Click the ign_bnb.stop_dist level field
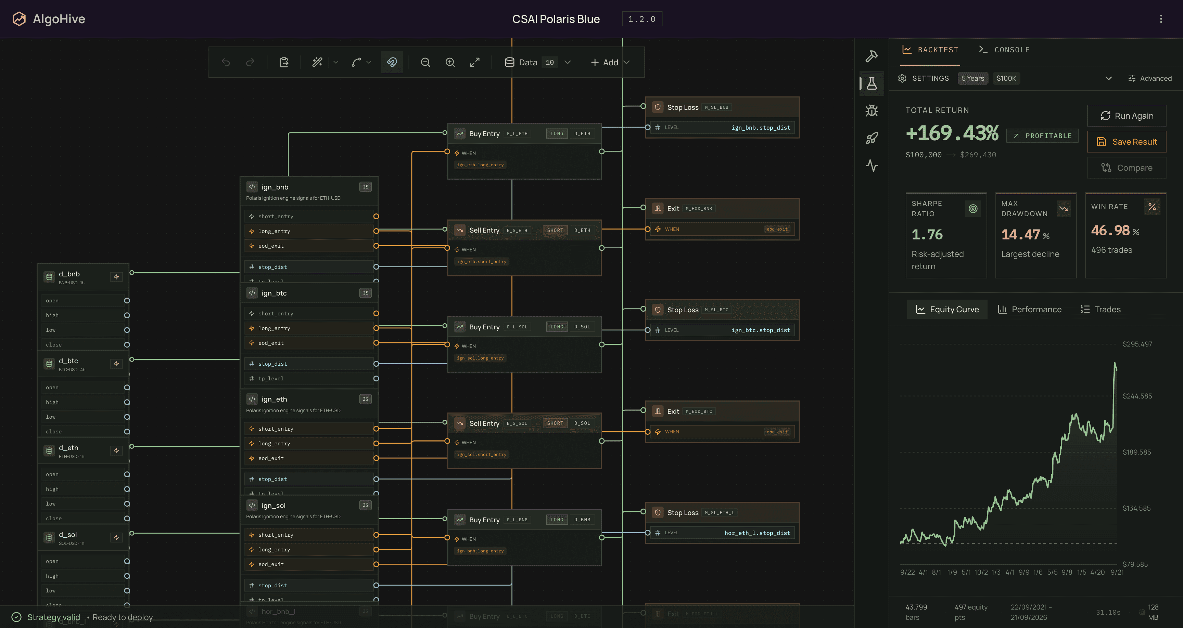Viewport: 1183px width, 628px height. [722, 128]
